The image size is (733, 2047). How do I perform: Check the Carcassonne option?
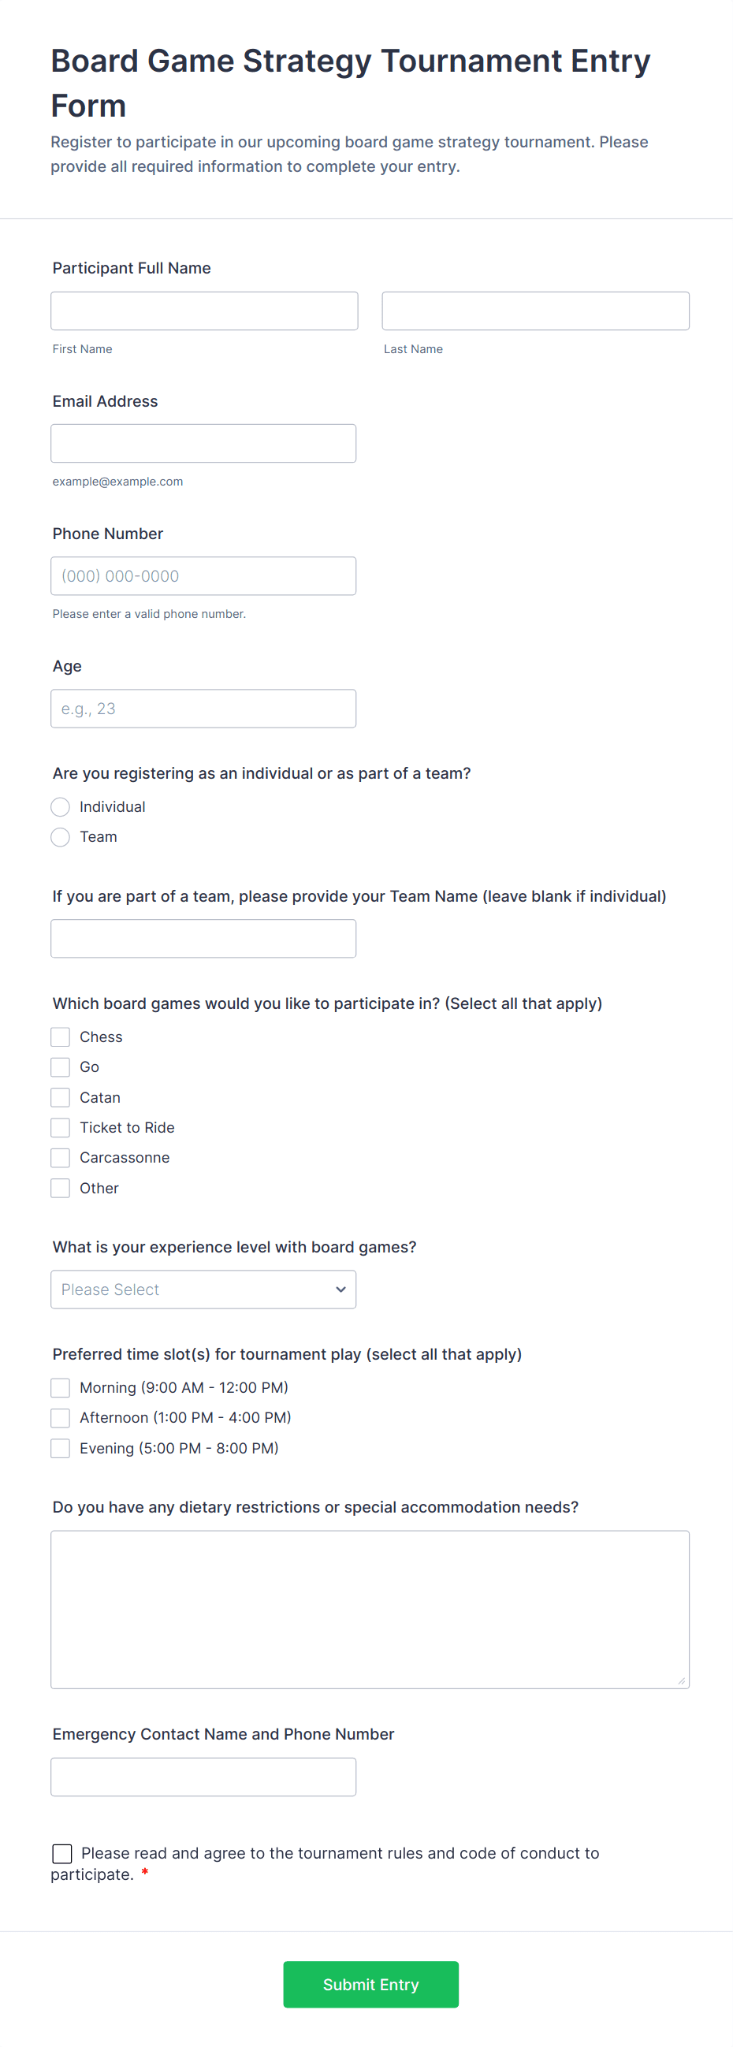[61, 1158]
